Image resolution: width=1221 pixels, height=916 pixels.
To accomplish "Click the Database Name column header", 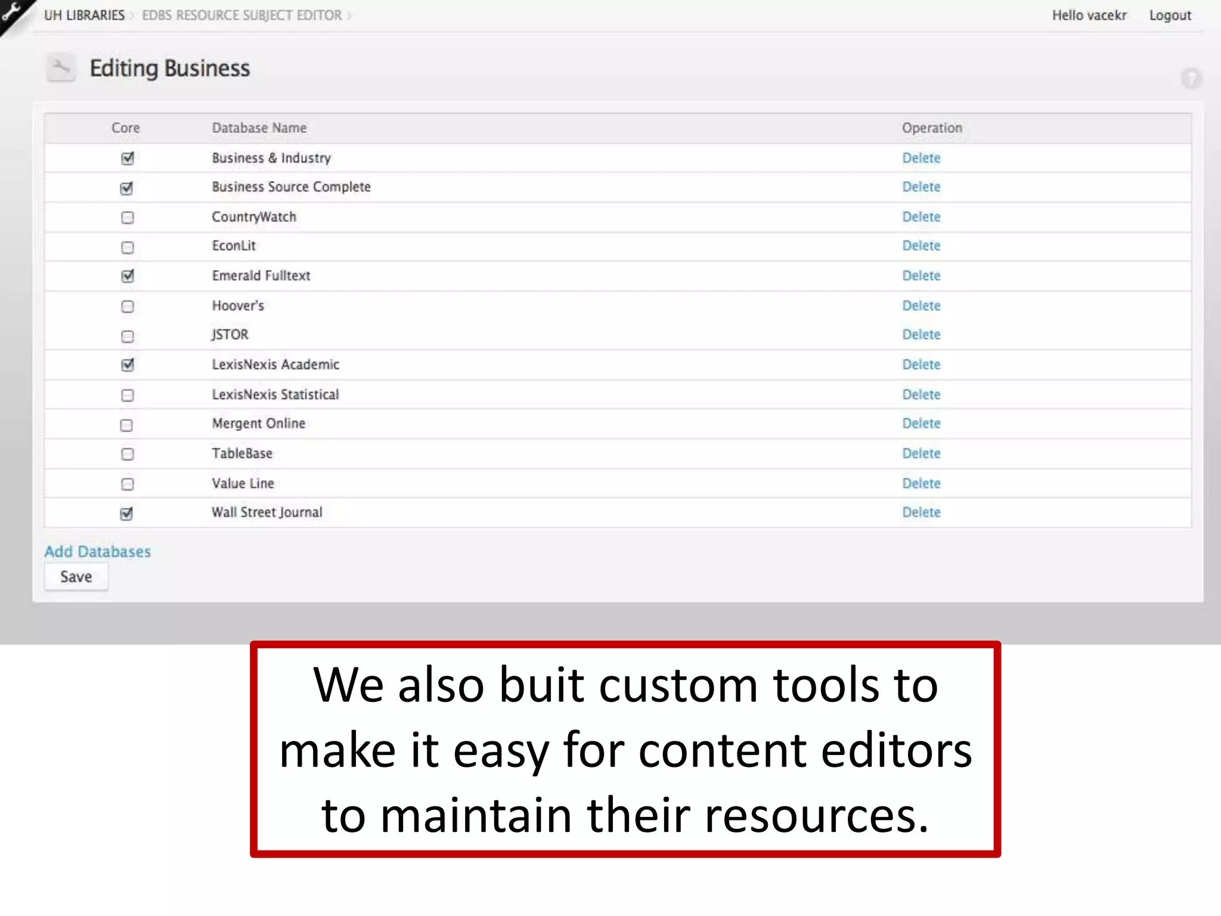I will (259, 128).
